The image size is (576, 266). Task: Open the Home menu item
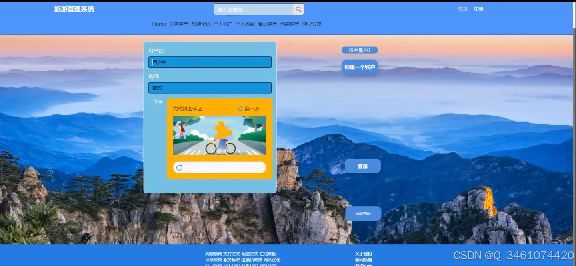159,24
